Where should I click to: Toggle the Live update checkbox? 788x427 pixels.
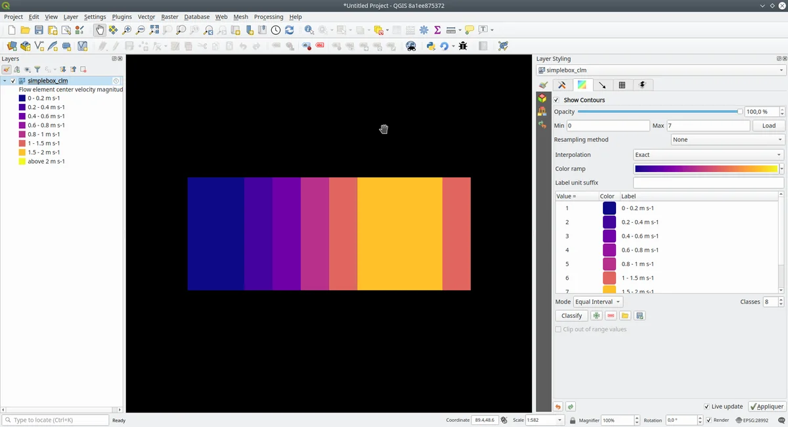pos(707,407)
